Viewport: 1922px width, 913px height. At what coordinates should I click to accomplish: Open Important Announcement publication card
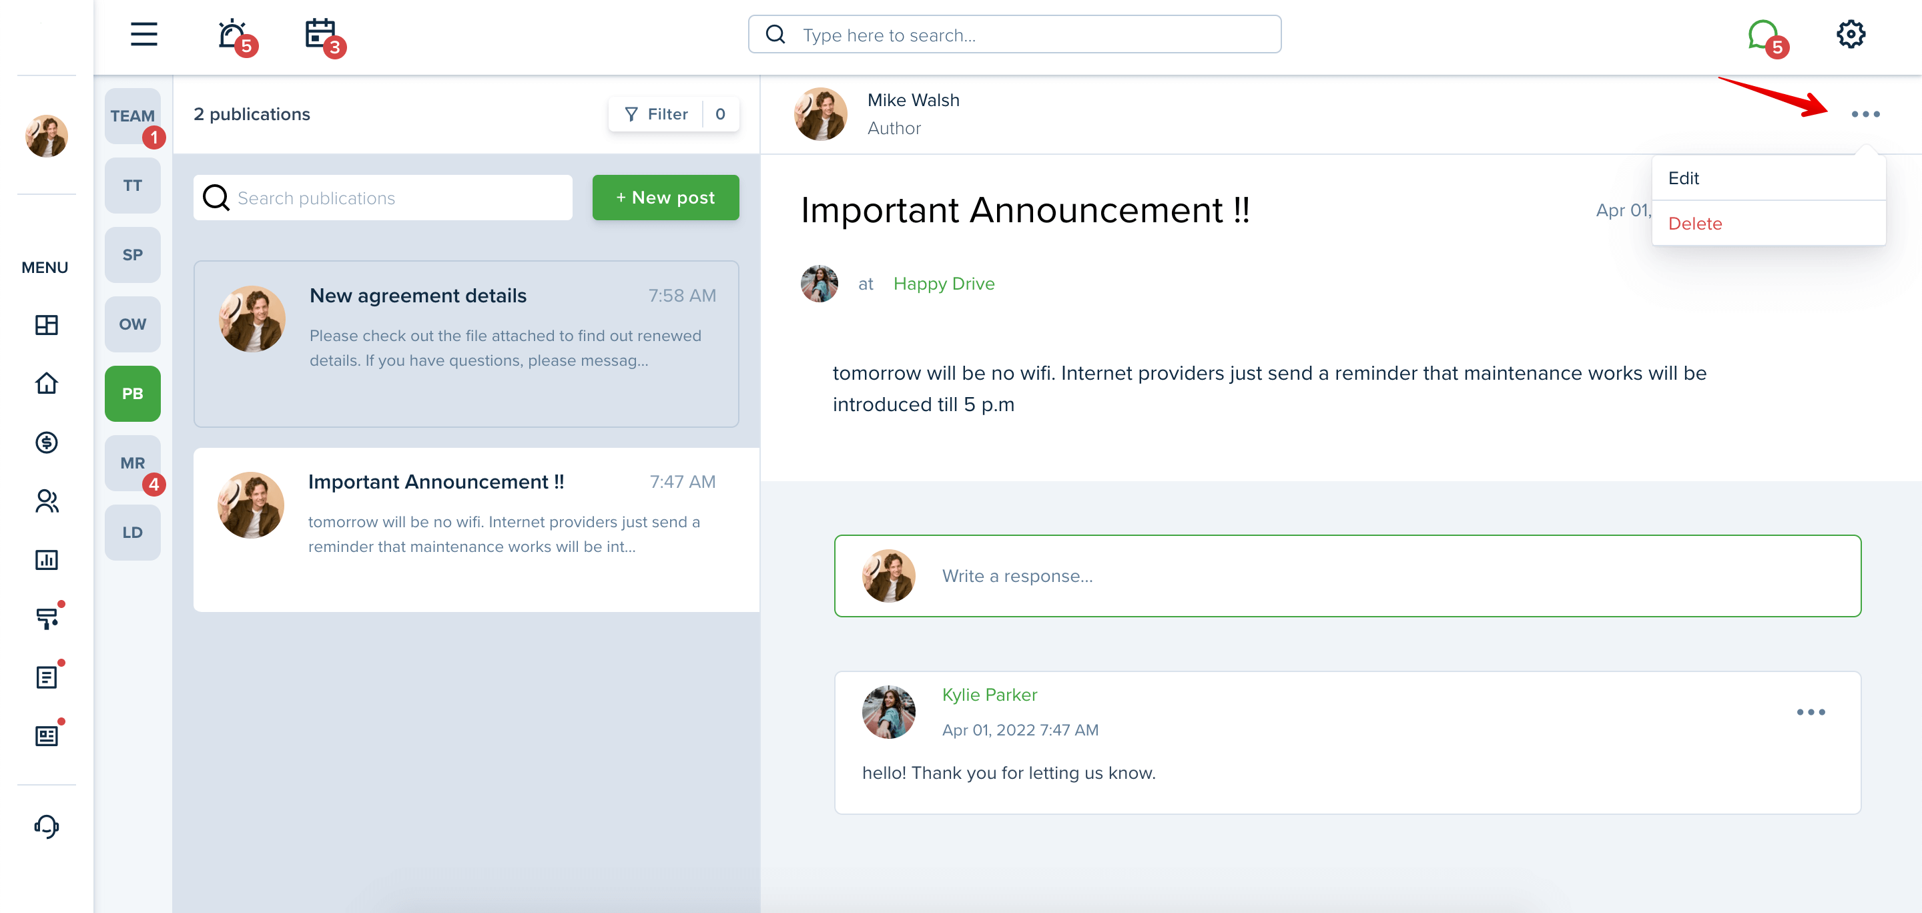point(476,530)
